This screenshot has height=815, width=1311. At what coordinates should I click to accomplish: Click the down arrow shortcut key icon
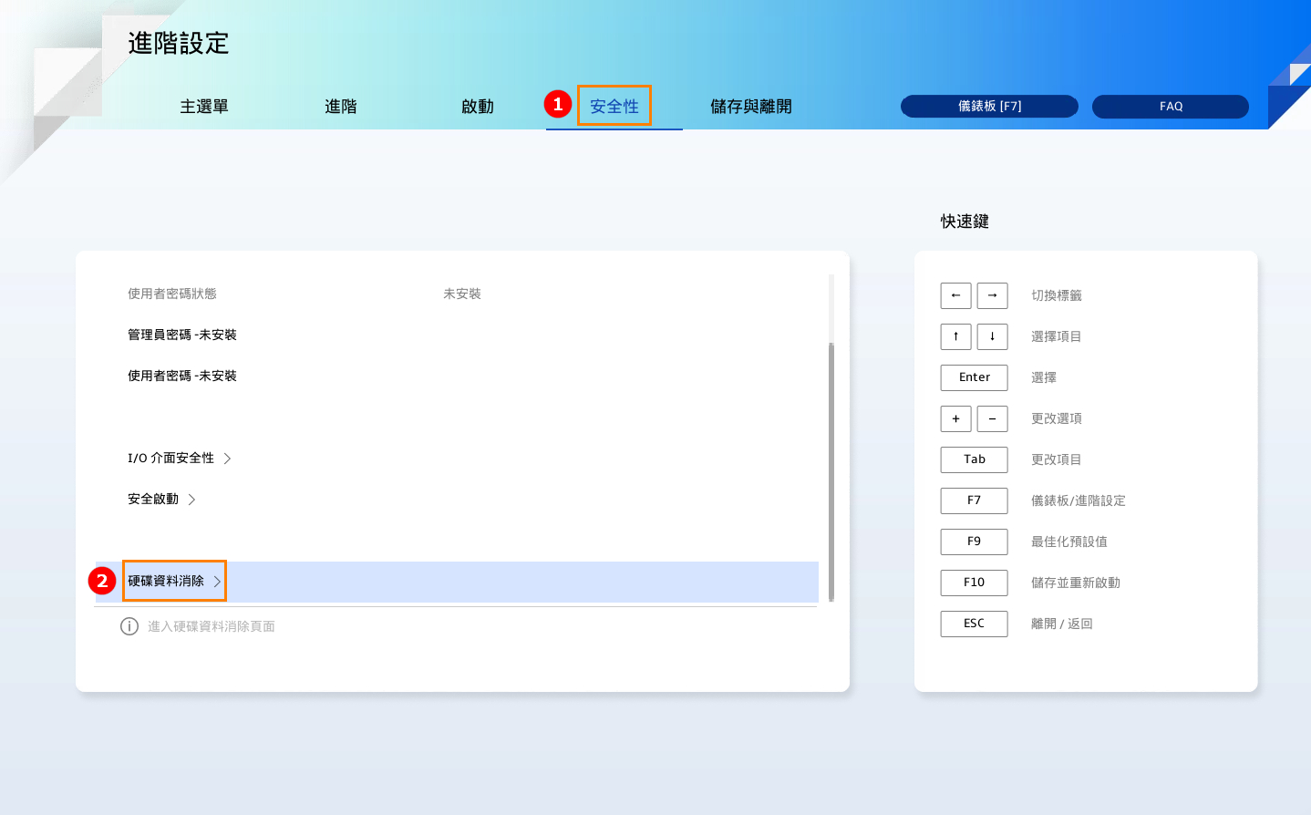[992, 336]
